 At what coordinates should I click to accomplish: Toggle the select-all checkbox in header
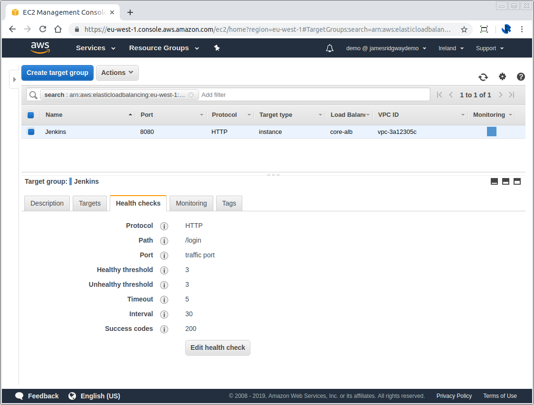[31, 115]
